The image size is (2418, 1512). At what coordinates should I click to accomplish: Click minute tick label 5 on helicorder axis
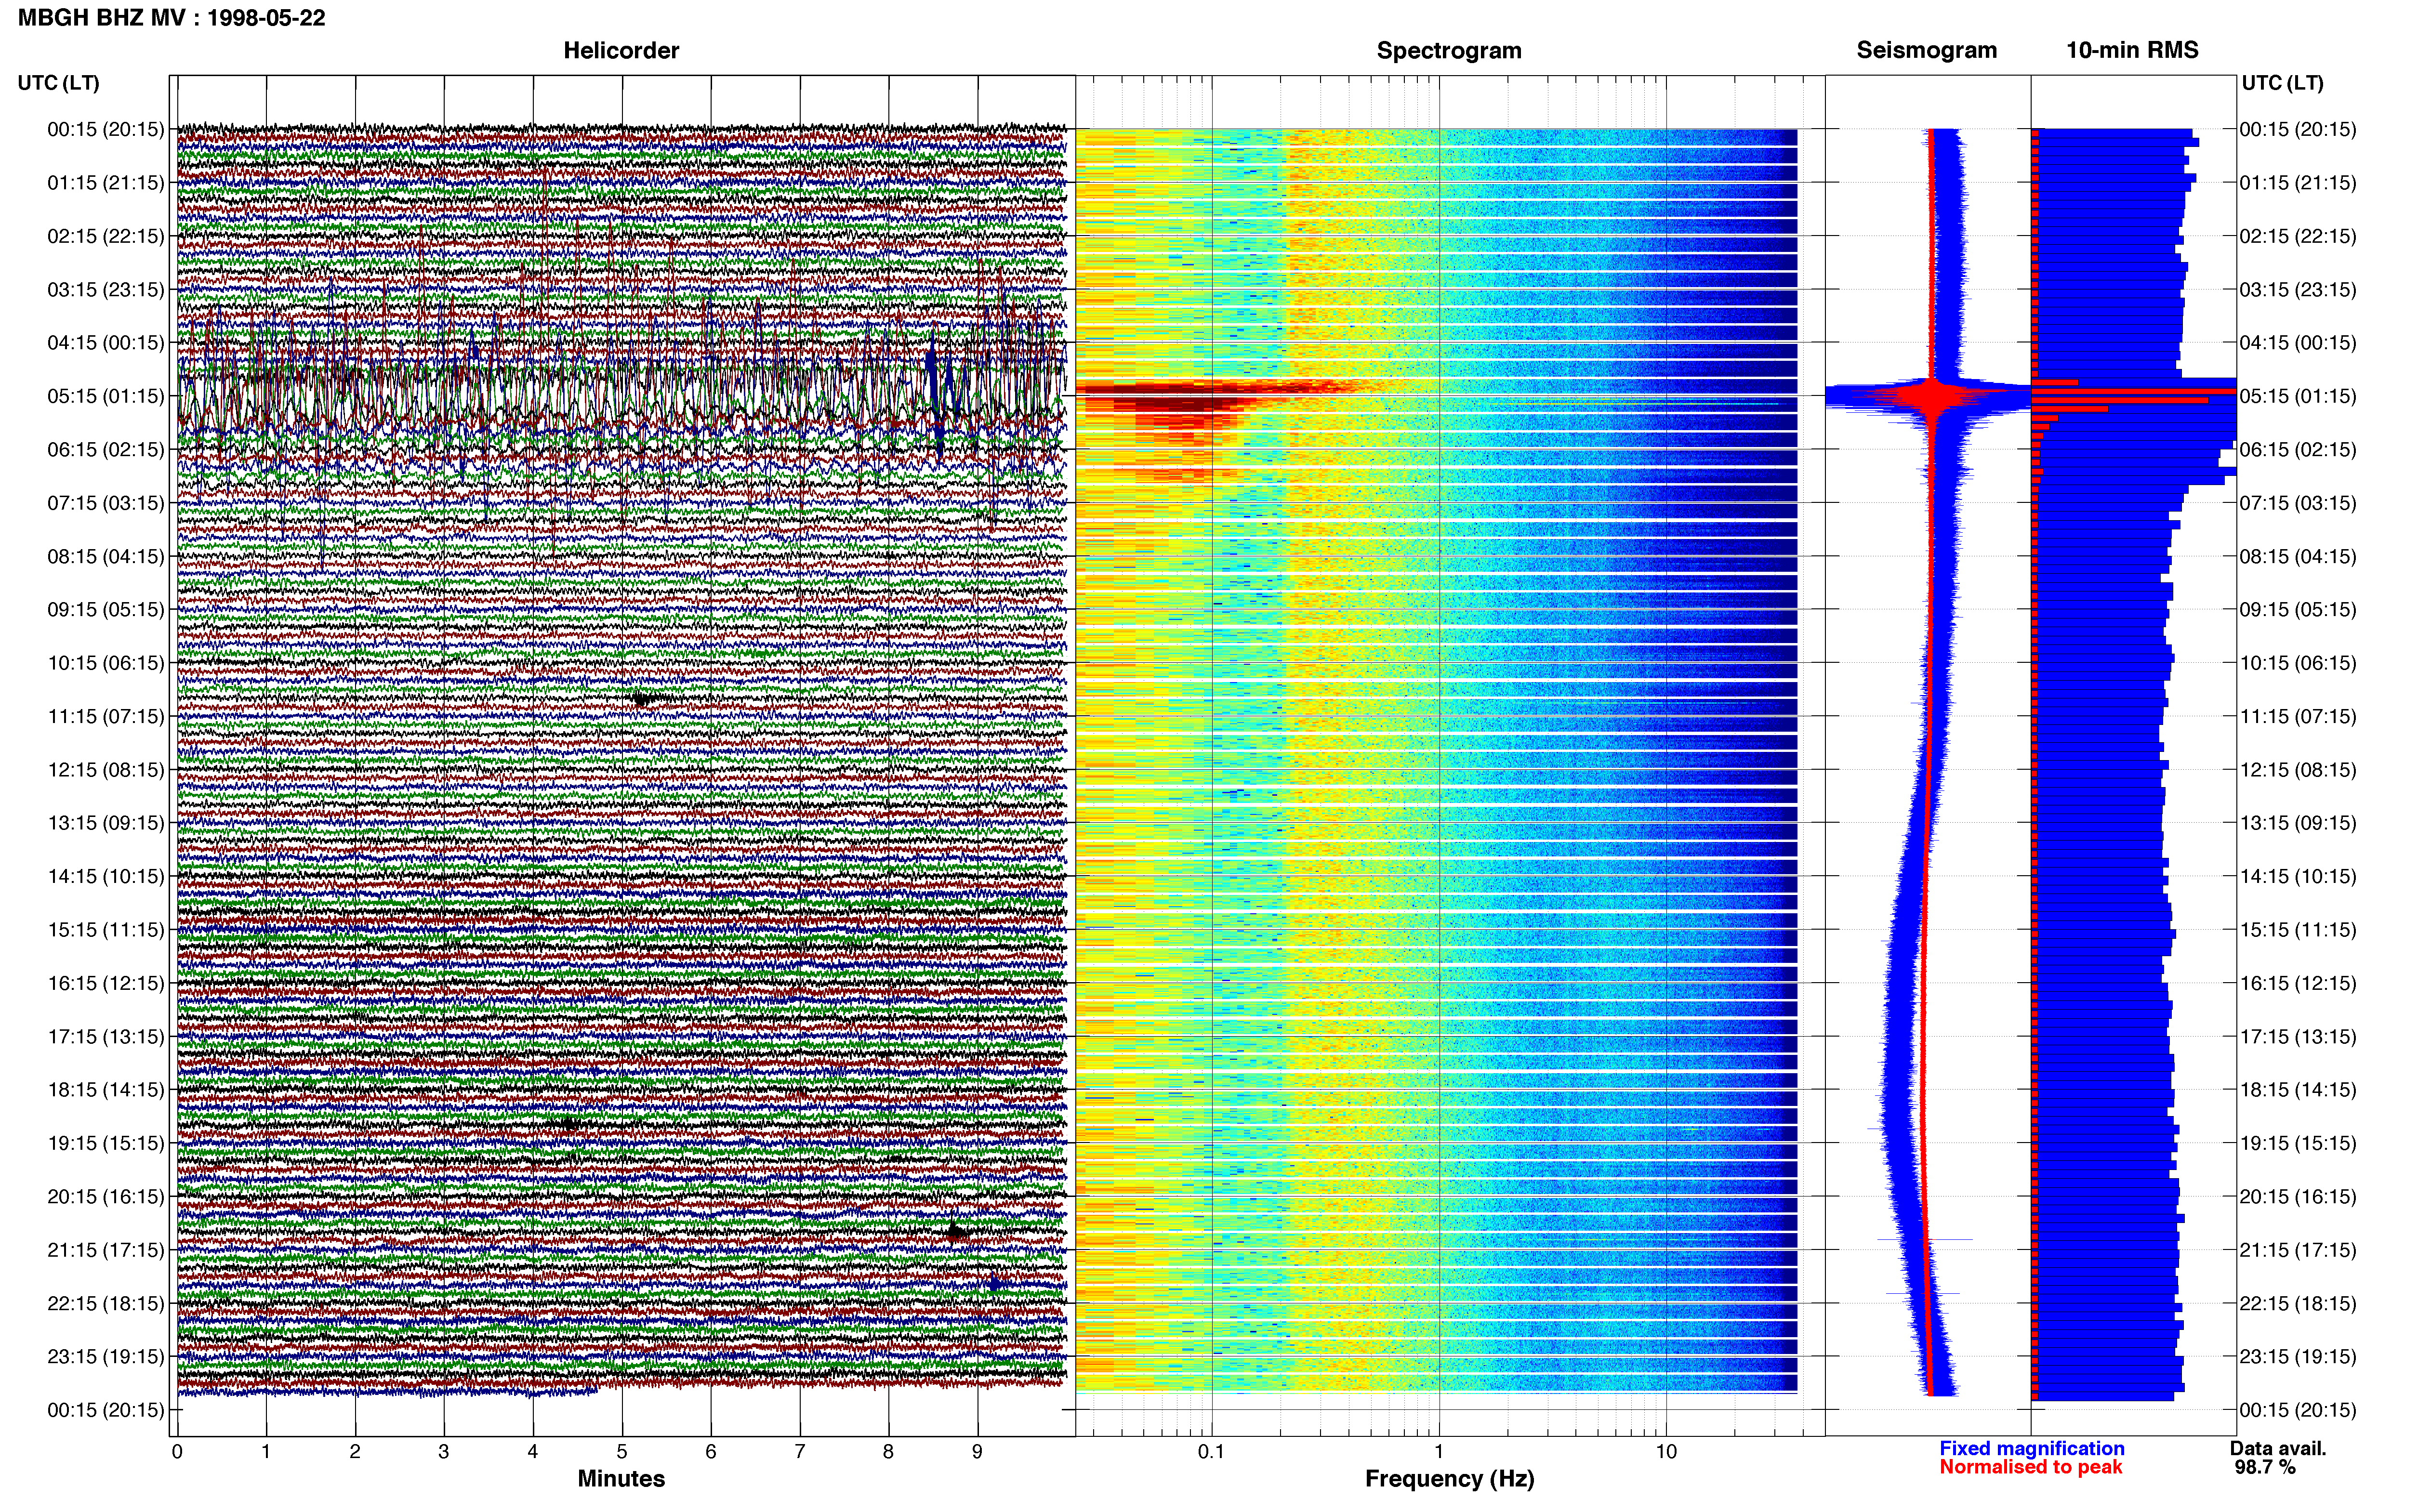pos(622,1452)
